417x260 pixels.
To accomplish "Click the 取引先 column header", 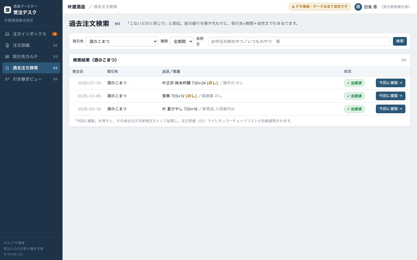I will (112, 72).
